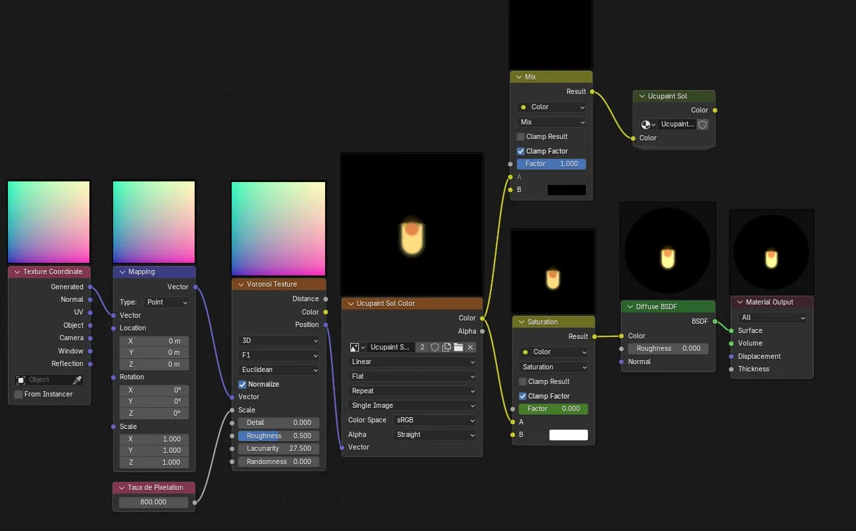Click the Mapping Location X field

click(154, 341)
